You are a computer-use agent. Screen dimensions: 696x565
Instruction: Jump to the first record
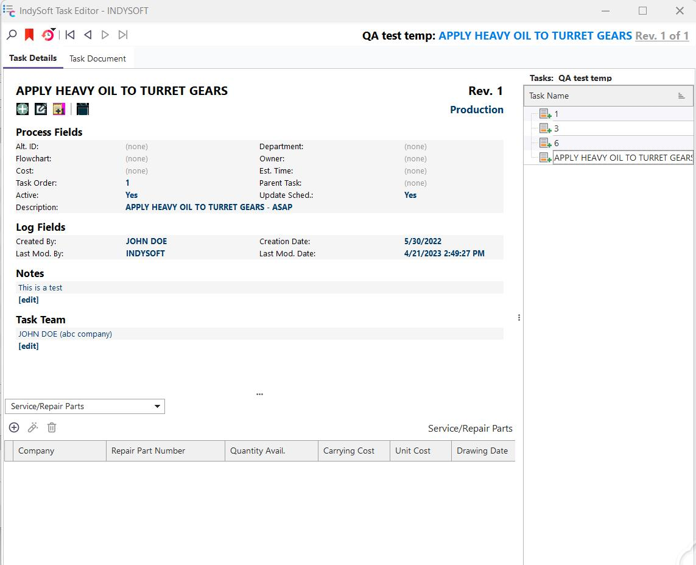[70, 35]
